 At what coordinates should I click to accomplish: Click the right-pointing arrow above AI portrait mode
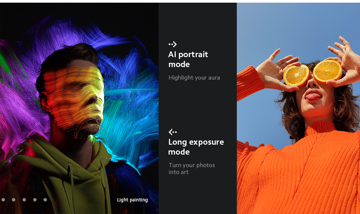click(173, 44)
